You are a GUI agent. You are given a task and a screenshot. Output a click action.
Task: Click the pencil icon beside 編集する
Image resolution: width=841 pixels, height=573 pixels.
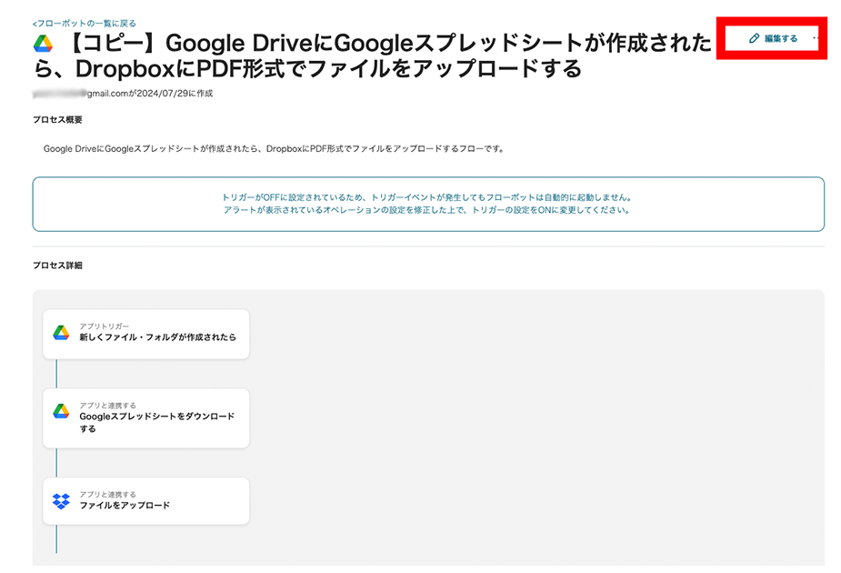753,39
